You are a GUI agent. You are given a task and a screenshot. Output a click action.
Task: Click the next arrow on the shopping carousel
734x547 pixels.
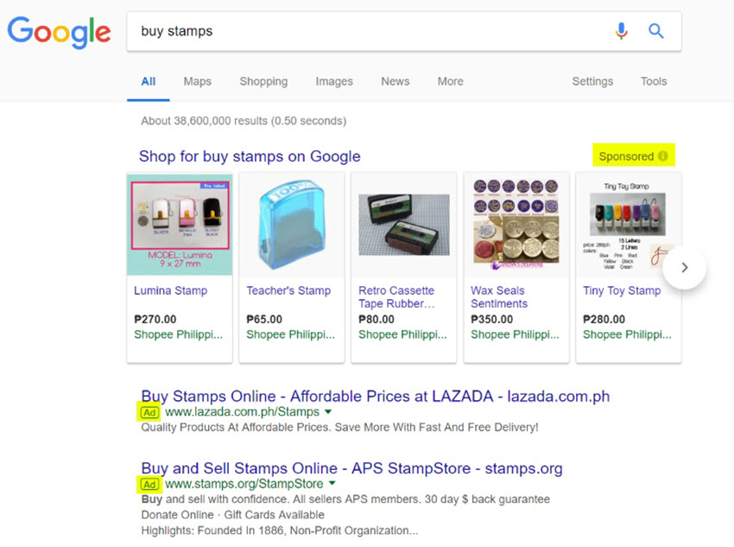click(685, 267)
